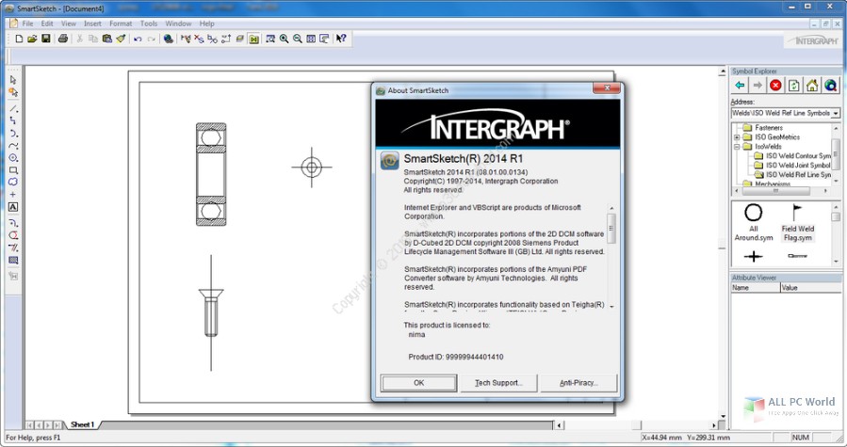Click the Paste clipboard icon
The image size is (847, 447).
[107, 39]
